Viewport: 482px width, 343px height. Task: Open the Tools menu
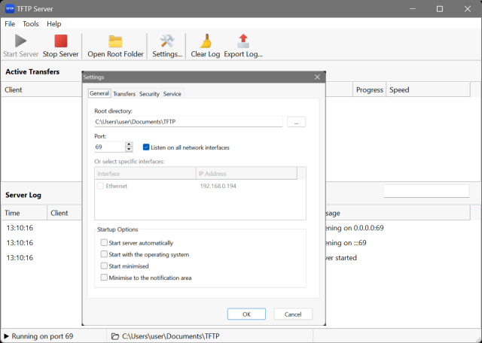coord(31,24)
